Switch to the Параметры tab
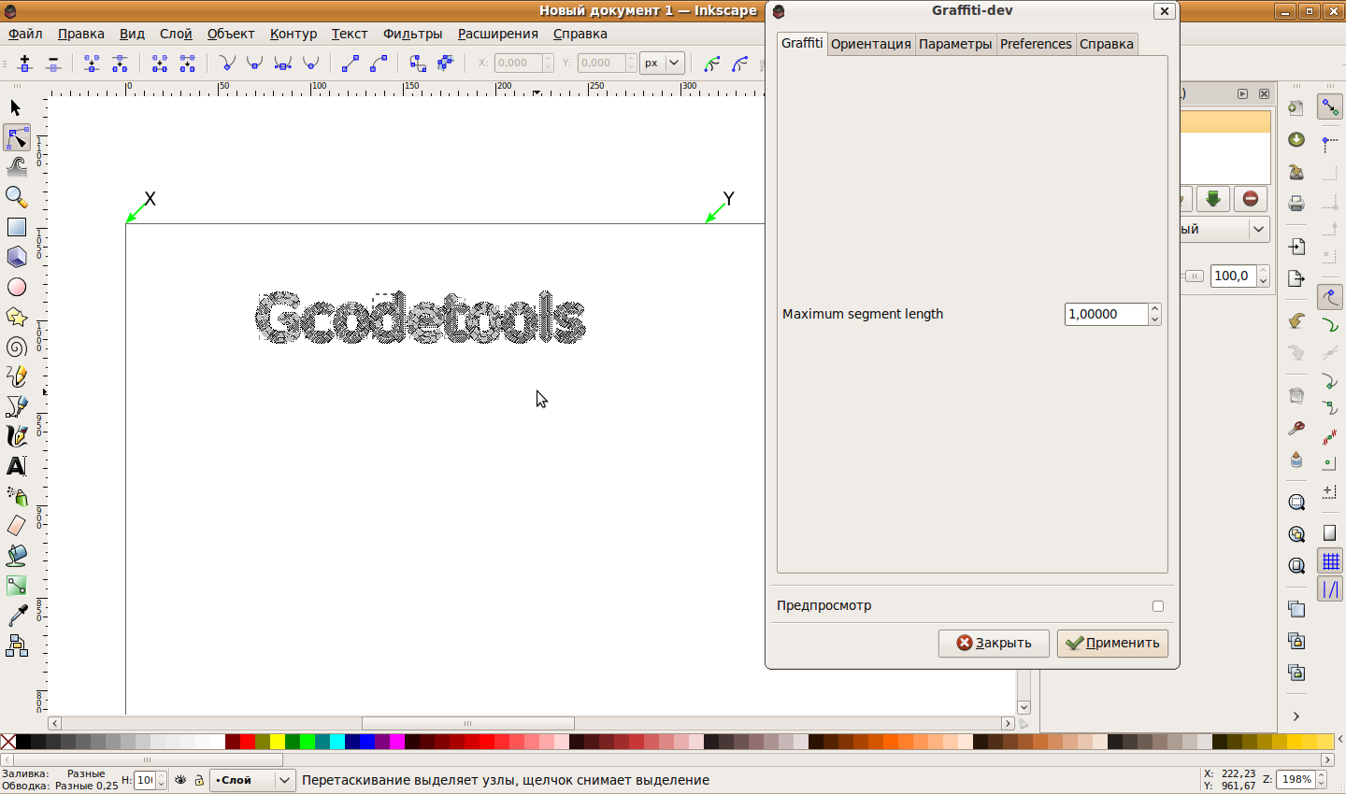The width and height of the screenshot is (1346, 794). 955,44
